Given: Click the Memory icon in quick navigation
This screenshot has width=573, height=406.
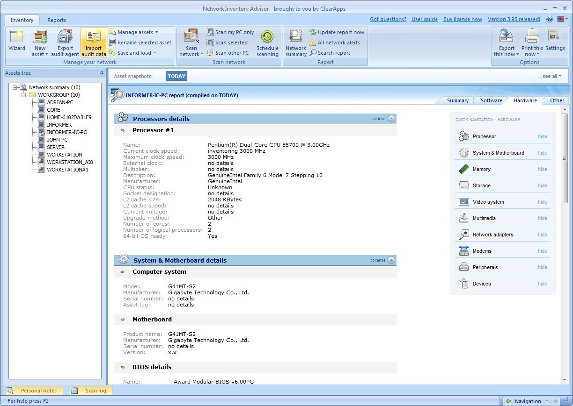Looking at the screenshot, I should [463, 169].
